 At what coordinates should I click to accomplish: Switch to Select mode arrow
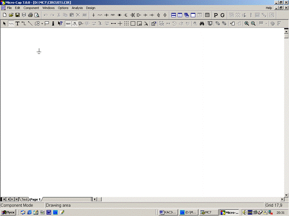[x=5, y=23]
